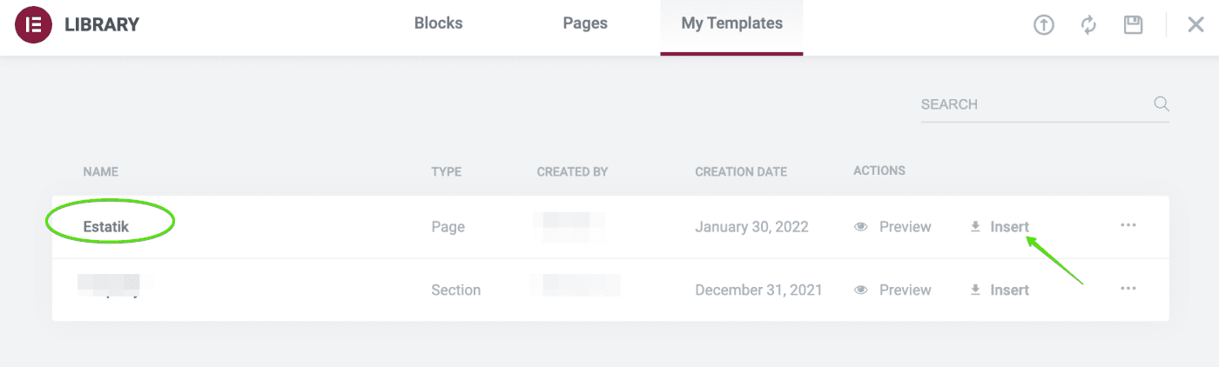Open more options for Estatik template
The height and width of the screenshot is (367, 1219).
1128,225
